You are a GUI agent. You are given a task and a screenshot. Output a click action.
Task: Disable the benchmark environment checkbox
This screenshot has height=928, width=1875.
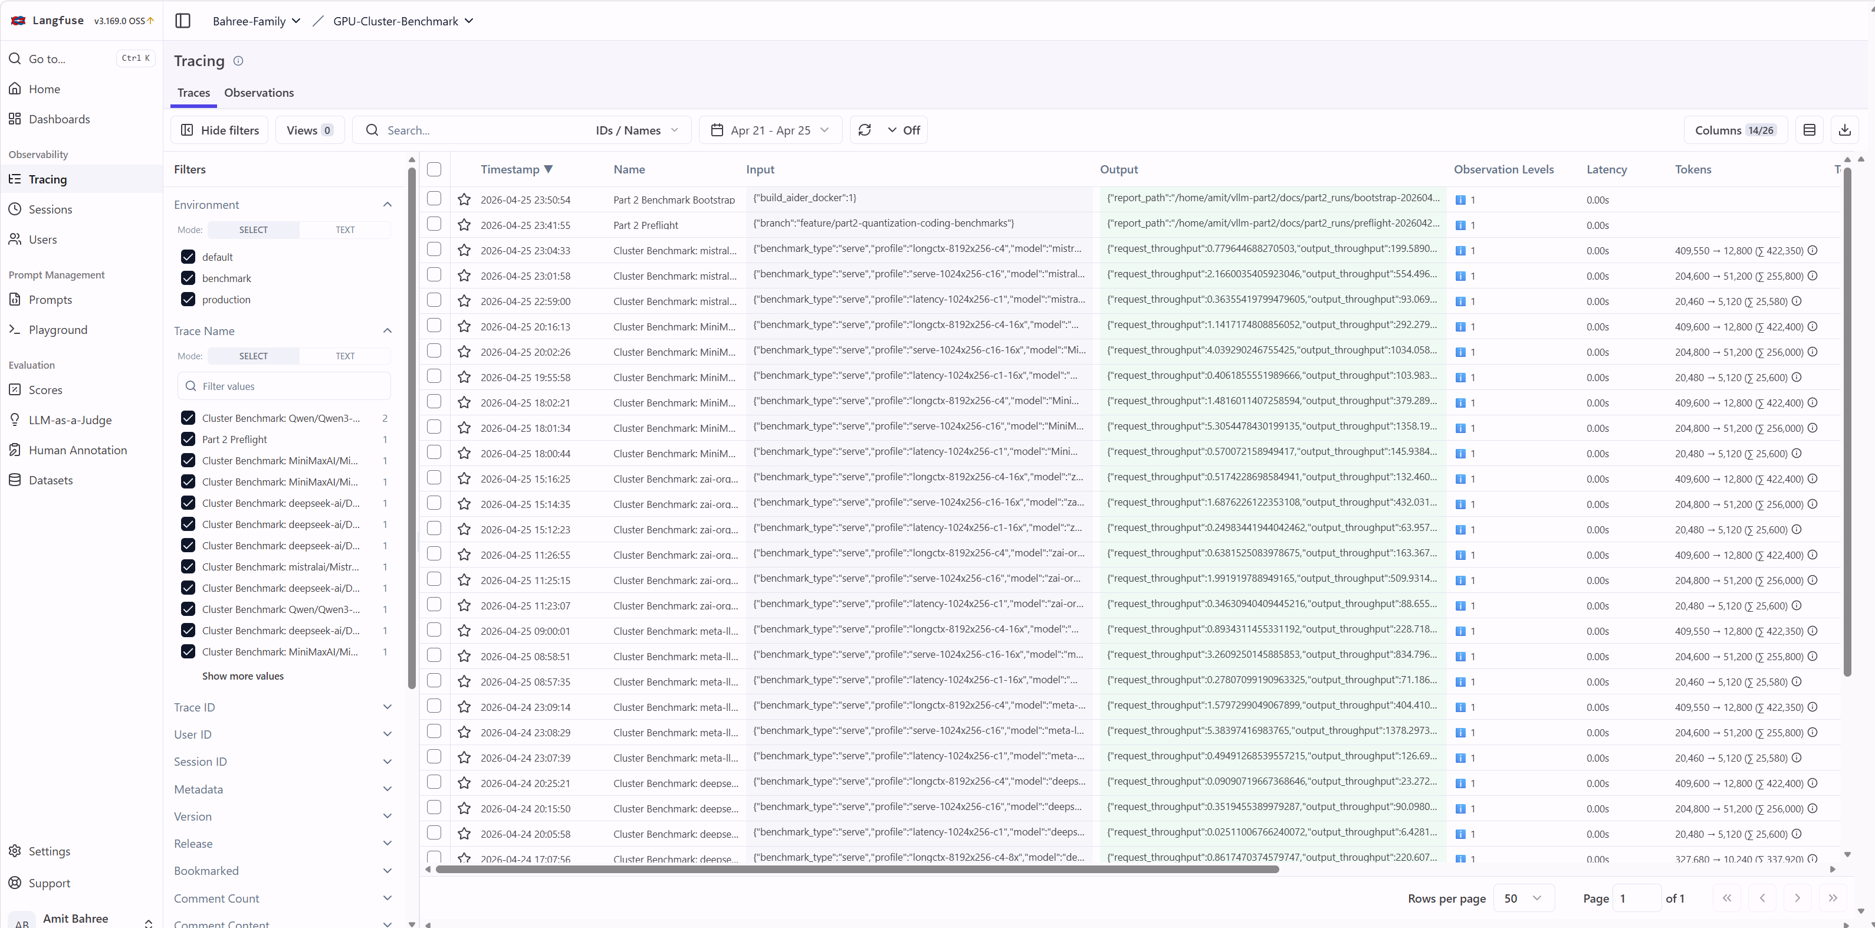point(188,277)
